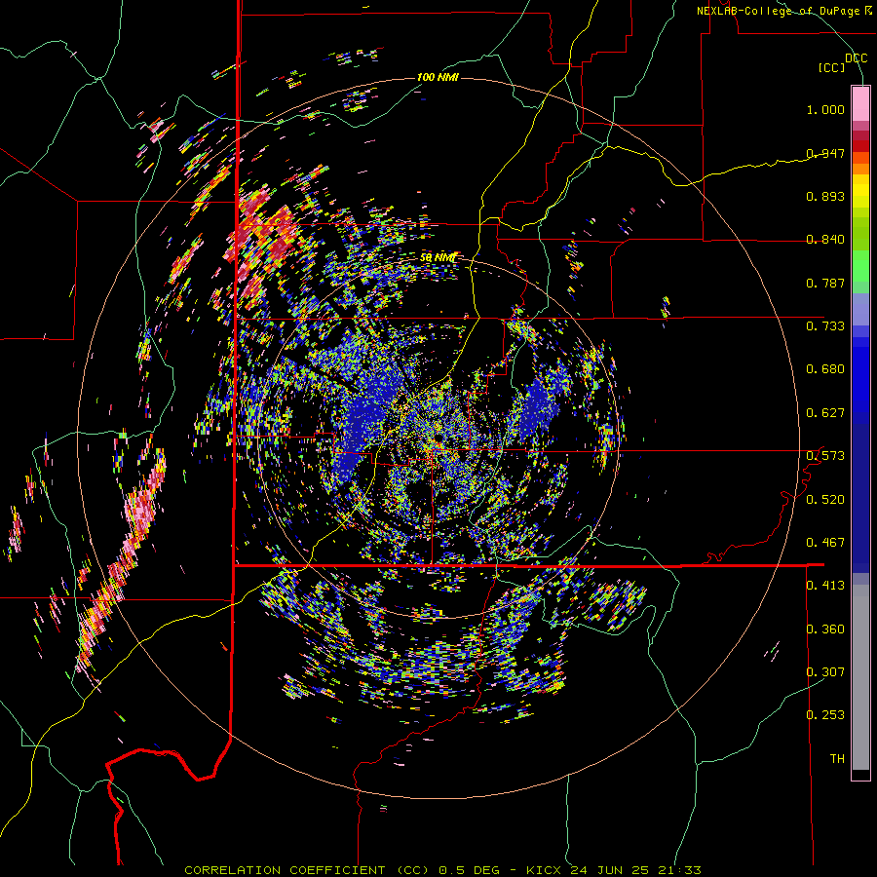
Task: Click the 0.787 scale value
Action: pos(825,283)
